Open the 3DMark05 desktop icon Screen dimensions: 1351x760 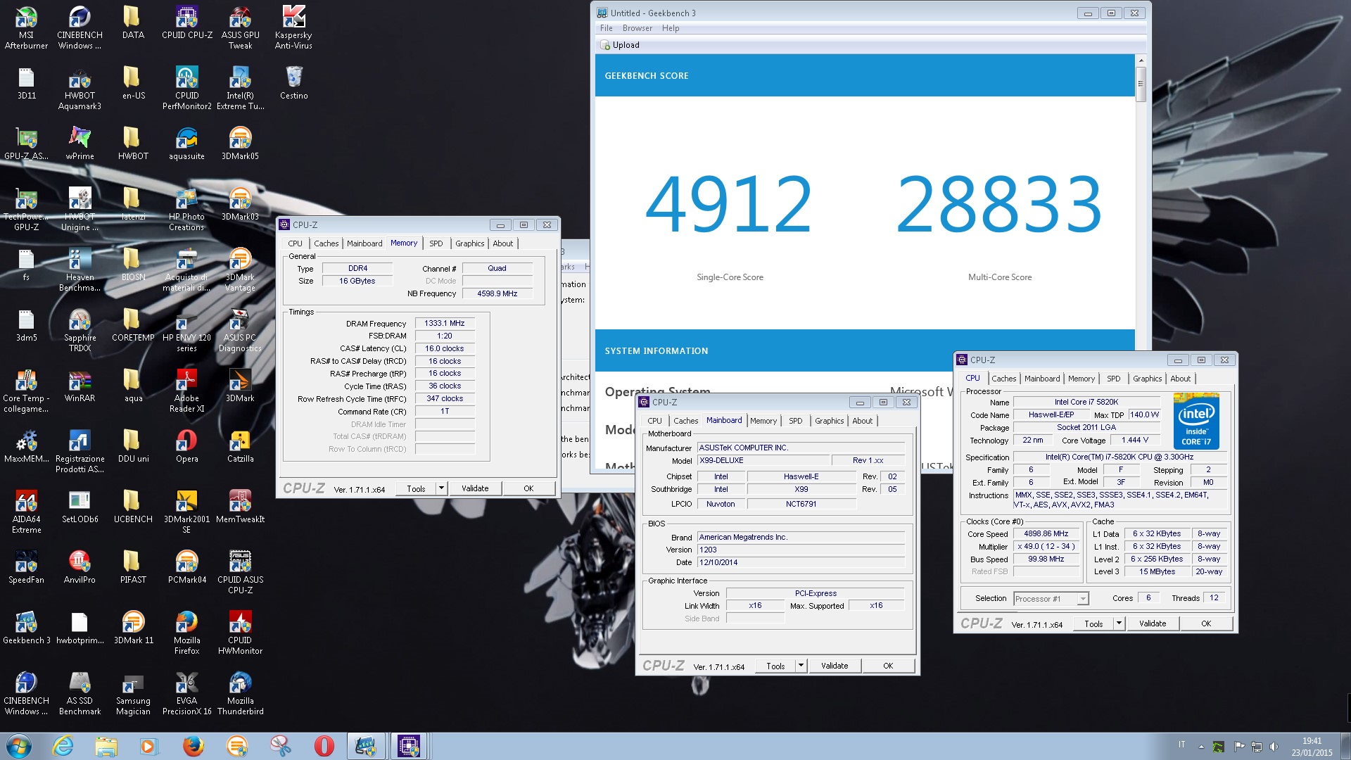point(240,143)
